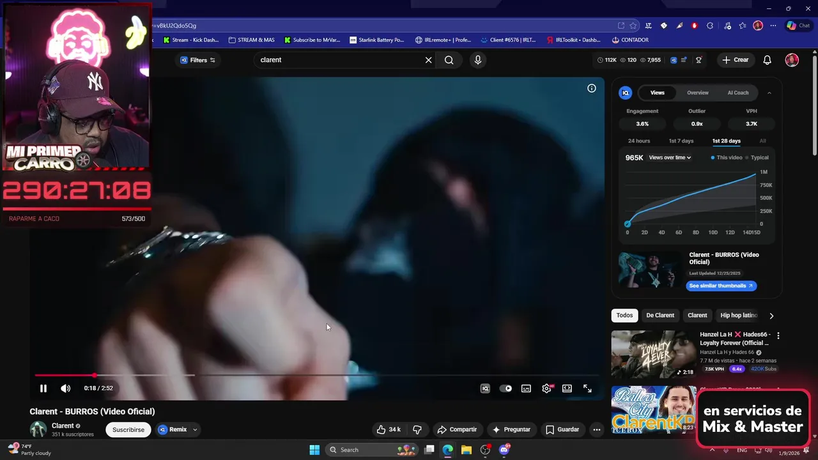The width and height of the screenshot is (818, 460).
Task: Show more category chips with the right arrow
Action: (x=771, y=316)
